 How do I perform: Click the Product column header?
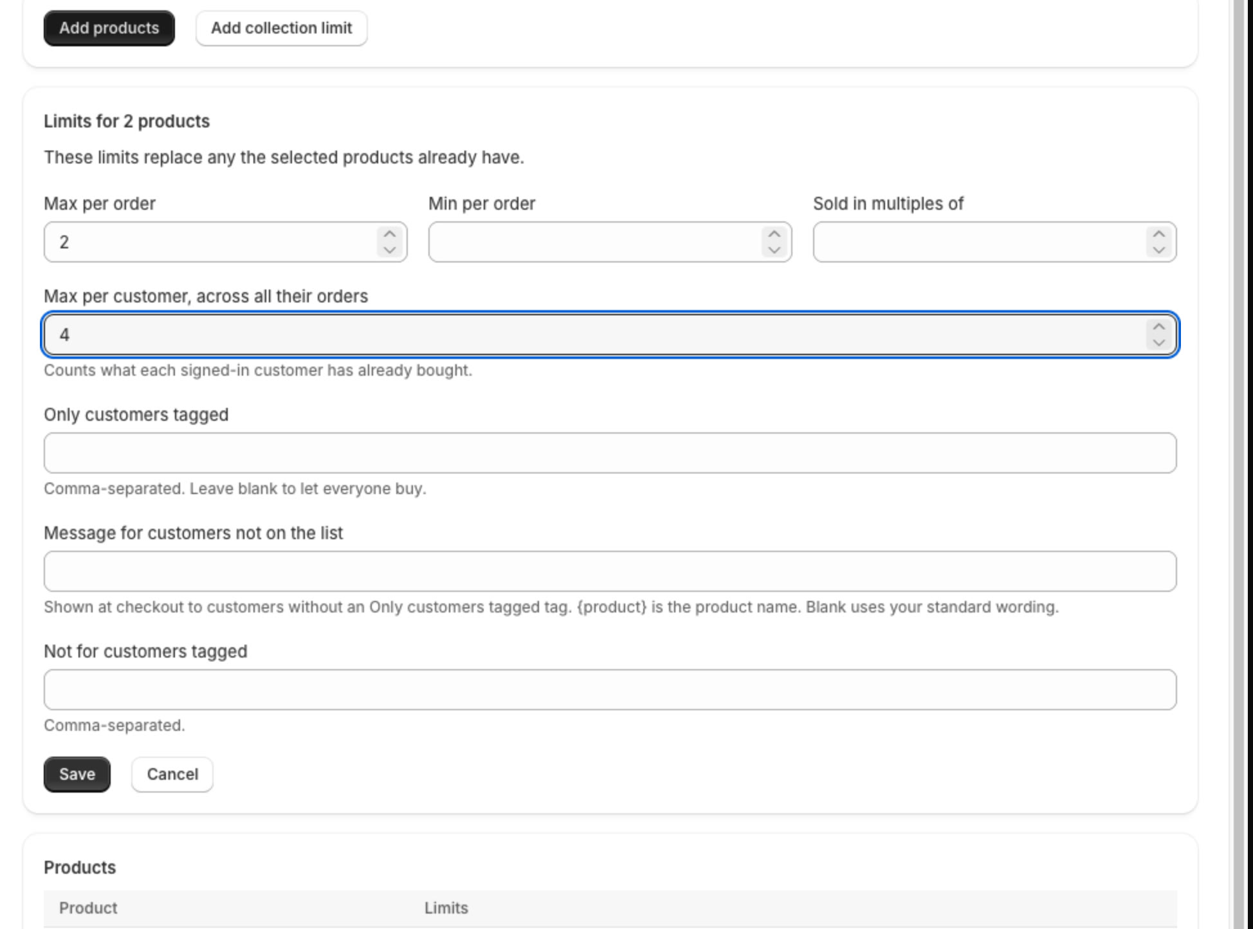(x=88, y=908)
